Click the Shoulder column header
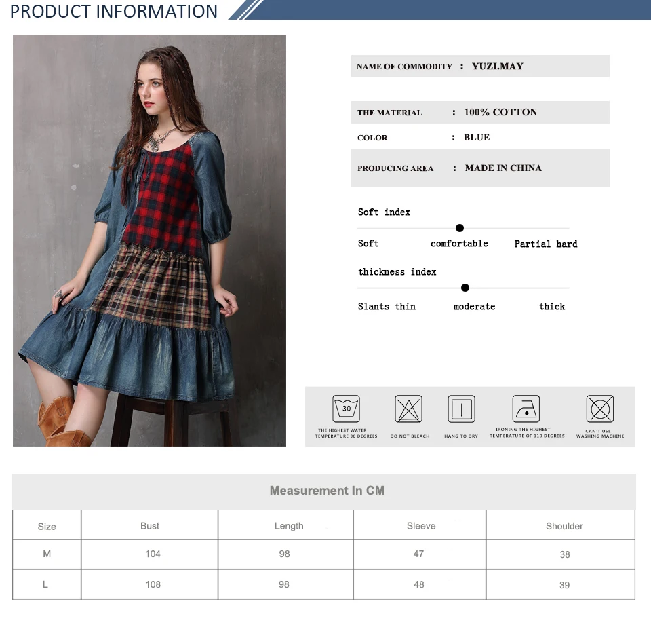Image resolution: width=651 pixels, height=623 pixels. 564,526
